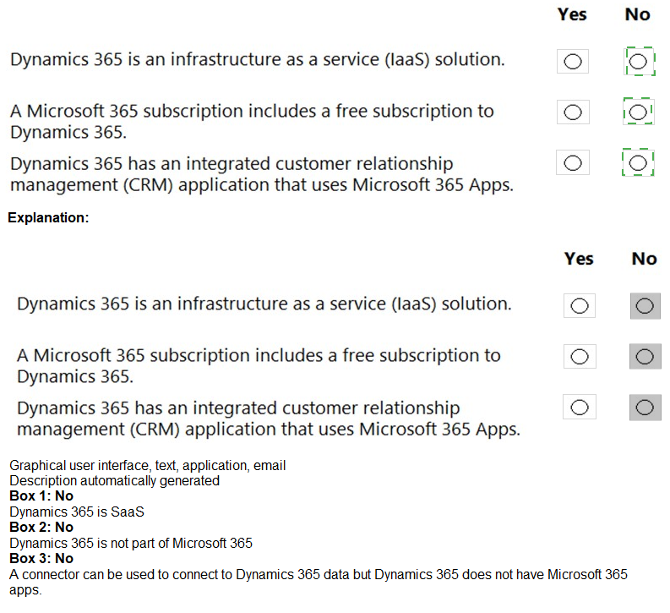Click the No column header in the top question

click(x=638, y=14)
